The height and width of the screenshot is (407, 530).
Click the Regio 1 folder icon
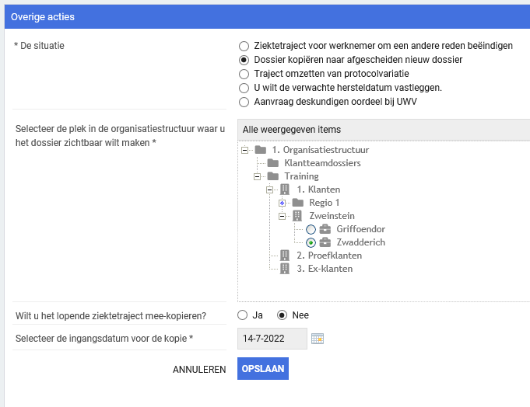coord(297,203)
